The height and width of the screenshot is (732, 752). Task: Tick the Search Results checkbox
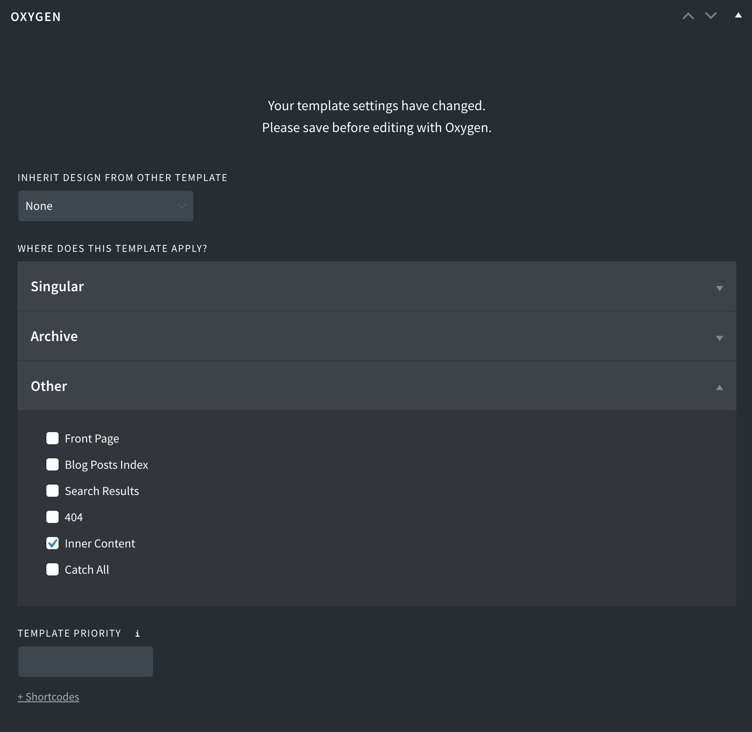click(52, 491)
